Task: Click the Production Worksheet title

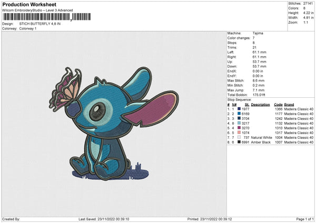Action: coord(29,4)
